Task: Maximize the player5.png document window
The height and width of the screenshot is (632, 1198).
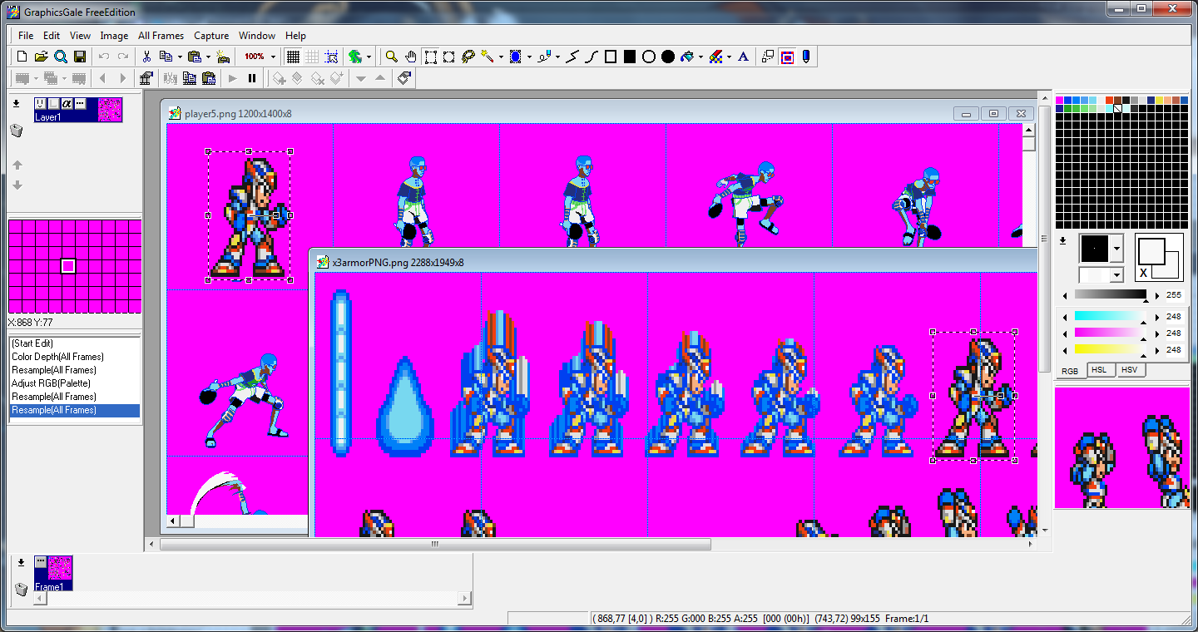Action: 993,113
